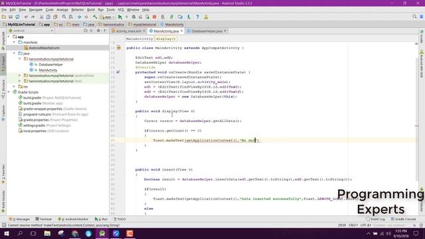Collapse the manifests folder
The image size is (425, 239).
tap(15, 42)
